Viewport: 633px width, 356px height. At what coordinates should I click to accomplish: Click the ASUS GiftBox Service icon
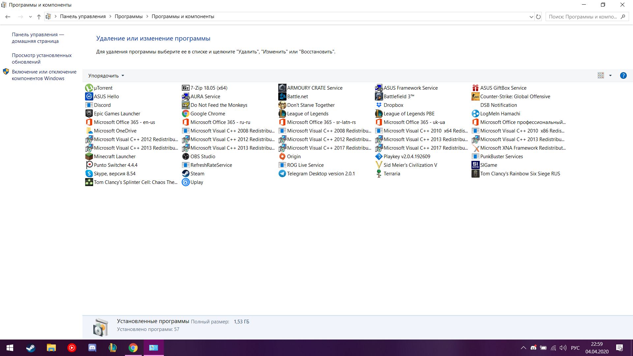475,88
